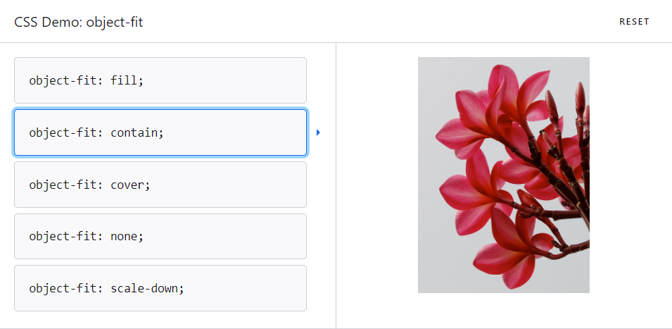Place cursor in the 'none' value text
This screenshot has height=329, width=672.
pos(125,236)
